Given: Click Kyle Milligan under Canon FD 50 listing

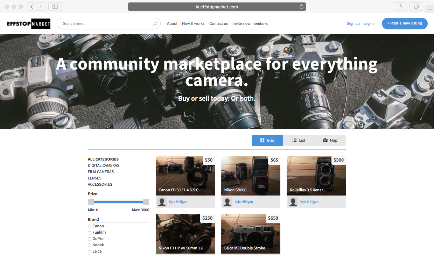Looking at the screenshot, I should click(x=179, y=202).
